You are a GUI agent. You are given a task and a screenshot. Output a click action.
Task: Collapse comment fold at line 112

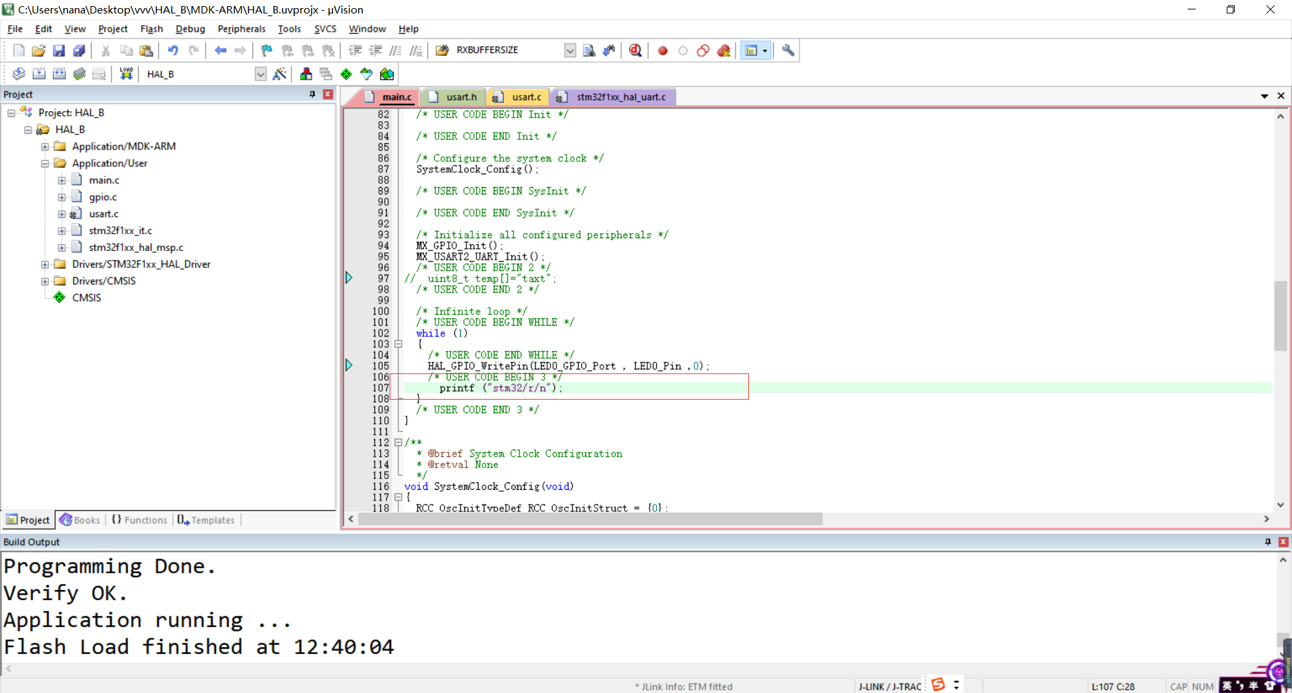pyautogui.click(x=398, y=442)
